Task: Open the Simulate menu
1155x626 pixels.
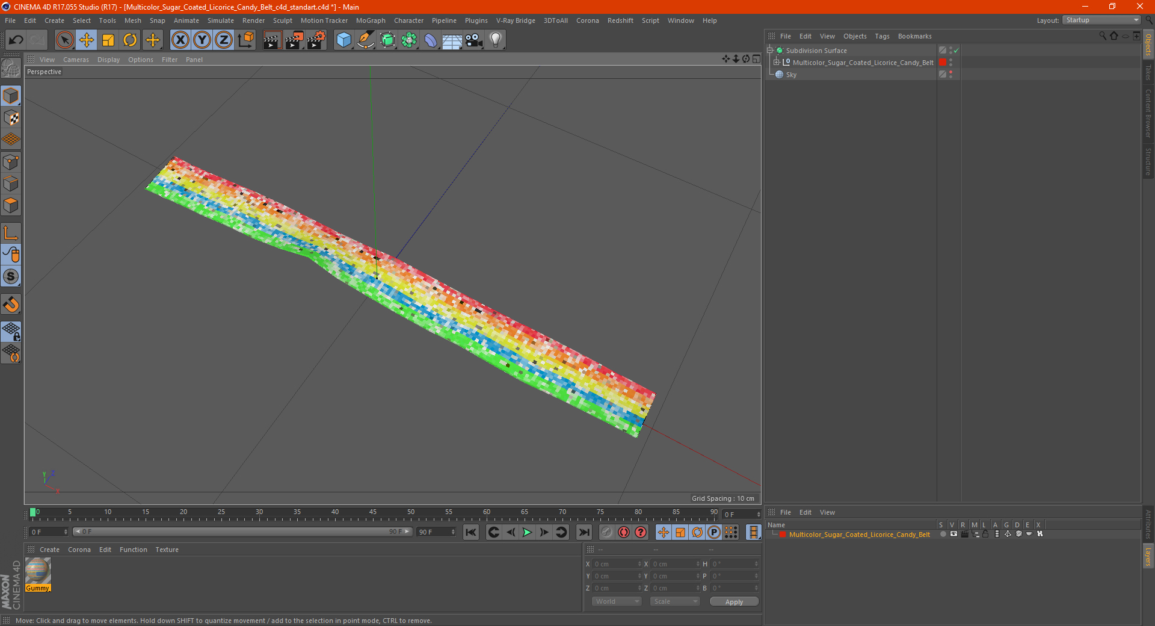Action: point(221,20)
